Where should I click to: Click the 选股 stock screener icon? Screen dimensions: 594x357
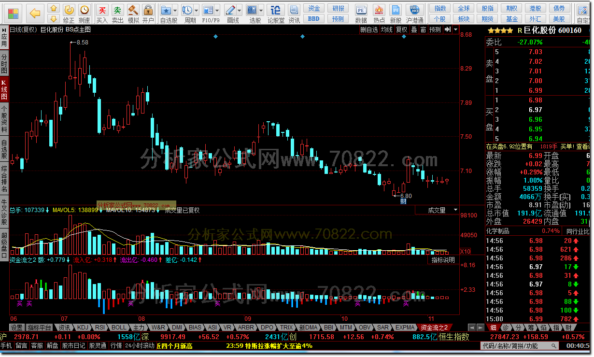pyautogui.click(x=252, y=10)
